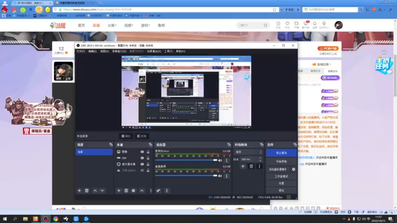The image size is (397, 223).
Task: Open 桌面音频 channel options dots
Action: click(227, 176)
